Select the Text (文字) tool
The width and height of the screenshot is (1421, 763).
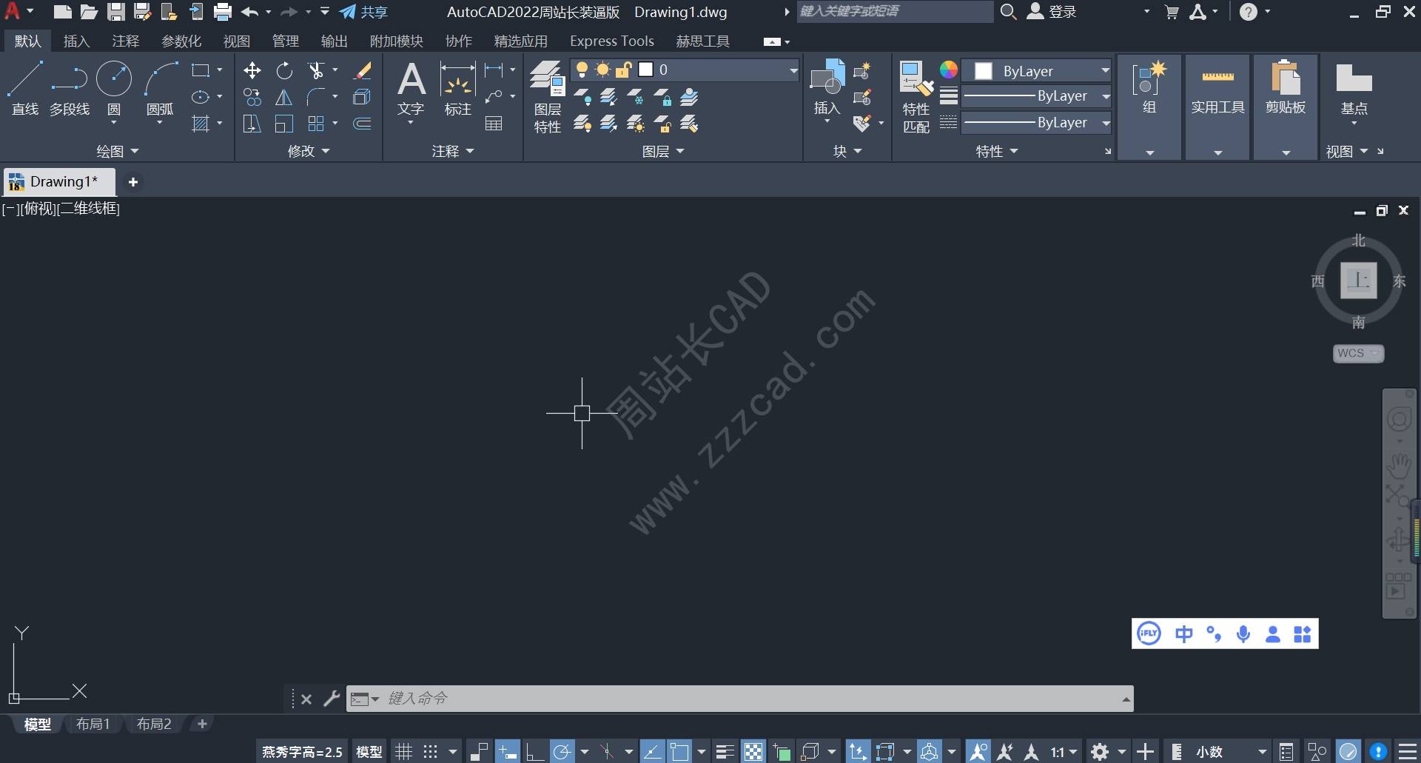point(411,88)
